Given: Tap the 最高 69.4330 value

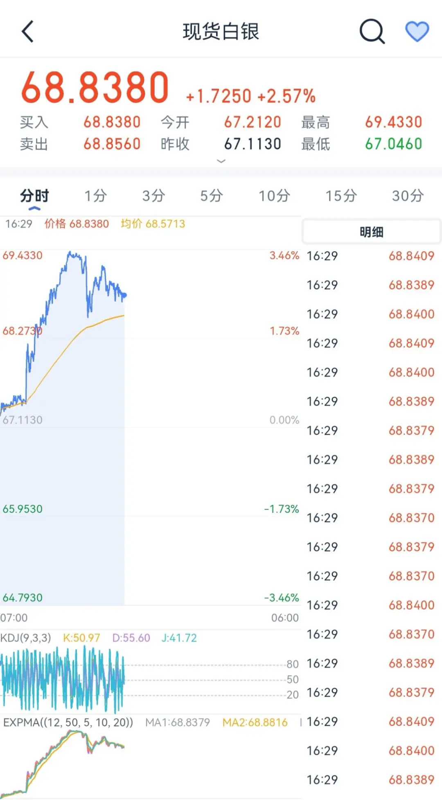Looking at the screenshot, I should (x=393, y=122).
